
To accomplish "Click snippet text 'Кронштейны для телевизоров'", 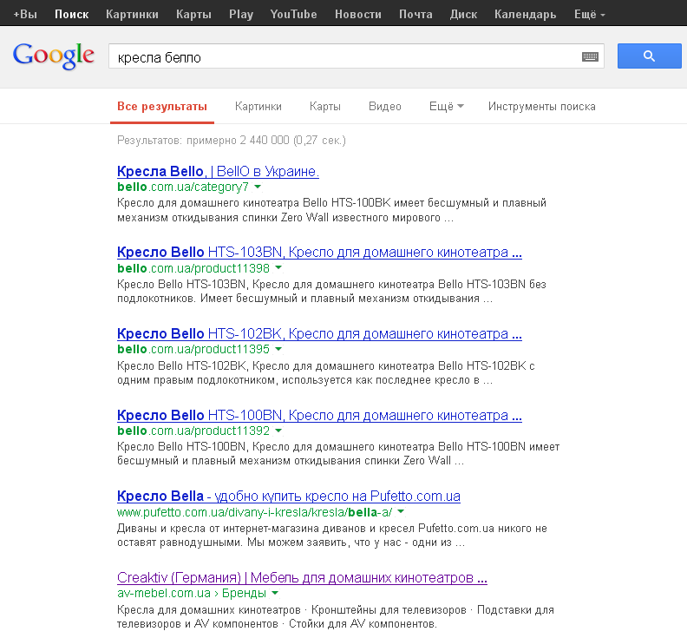I will point(389,610).
